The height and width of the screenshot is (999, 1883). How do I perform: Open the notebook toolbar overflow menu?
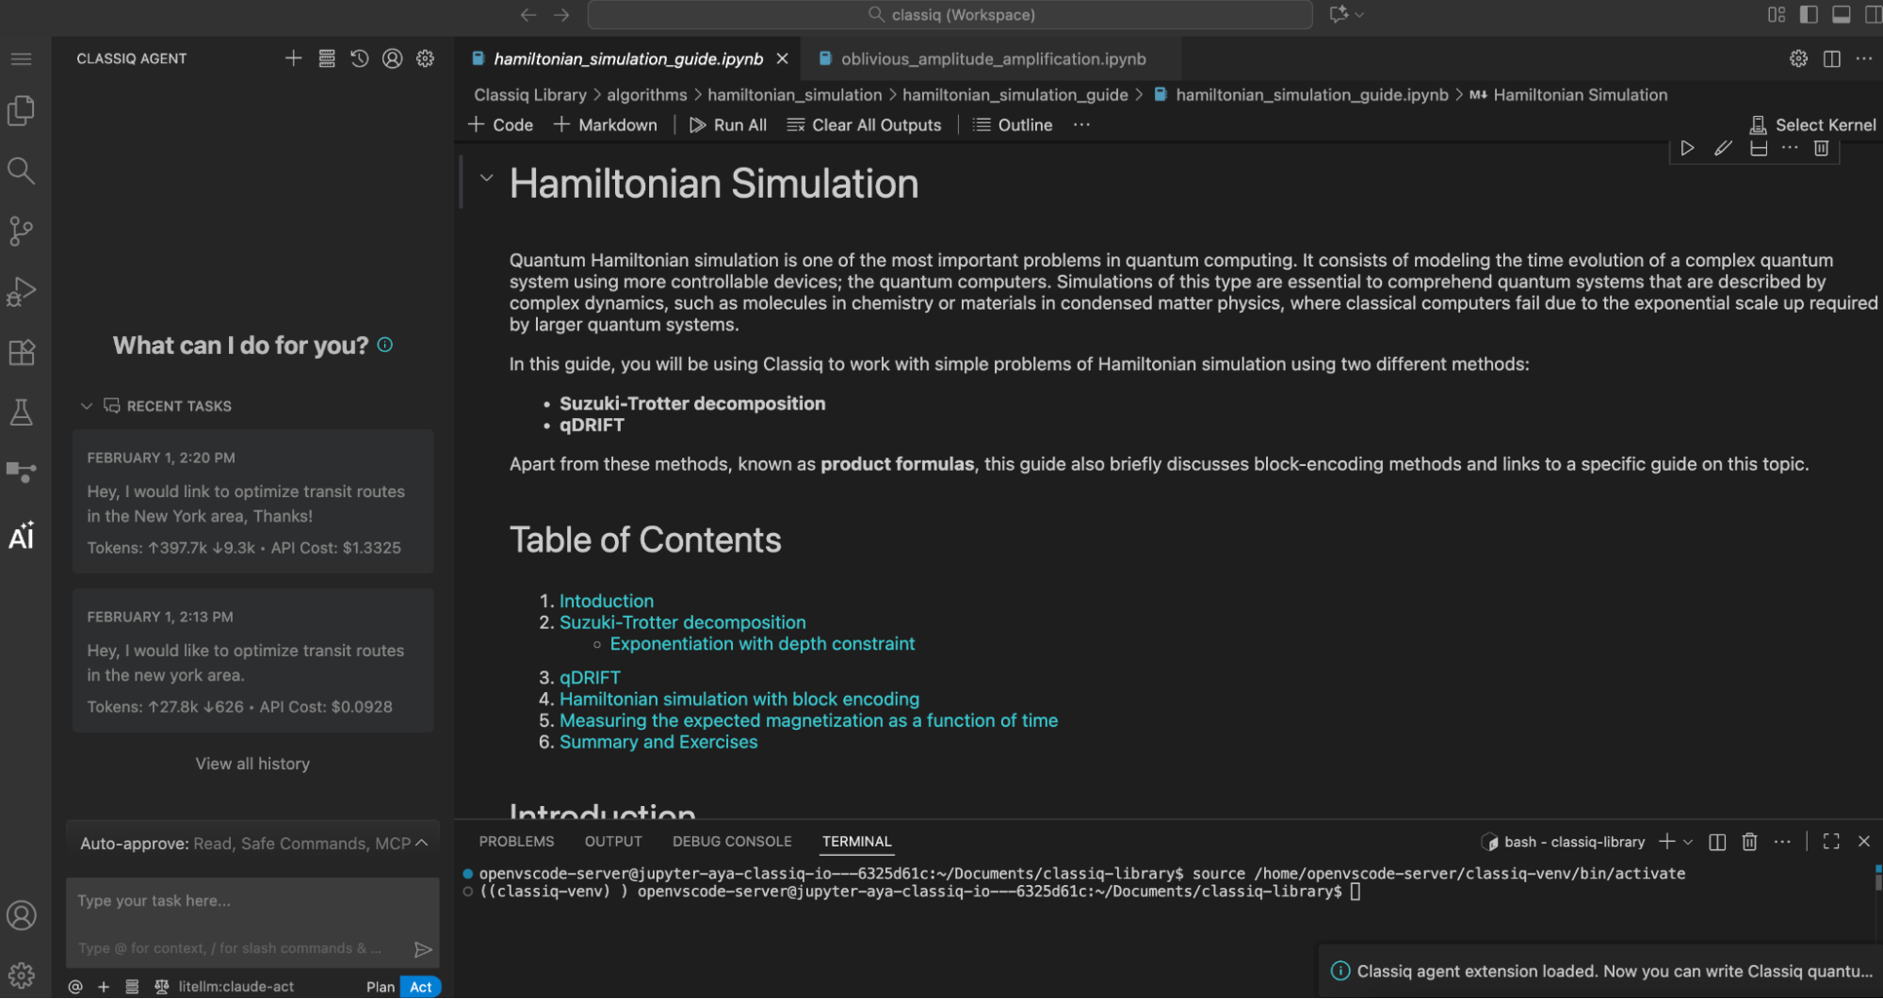click(x=1081, y=124)
